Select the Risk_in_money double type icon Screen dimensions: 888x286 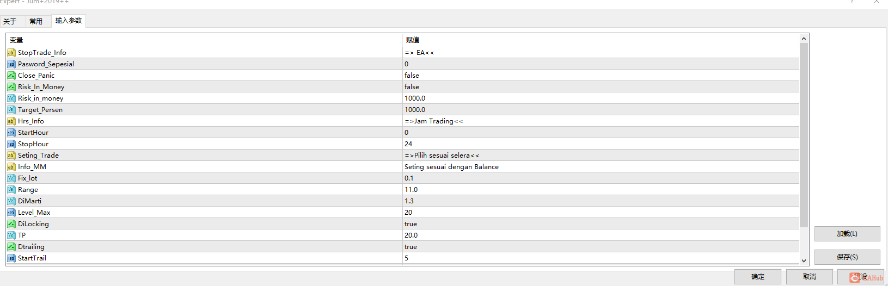coord(11,98)
